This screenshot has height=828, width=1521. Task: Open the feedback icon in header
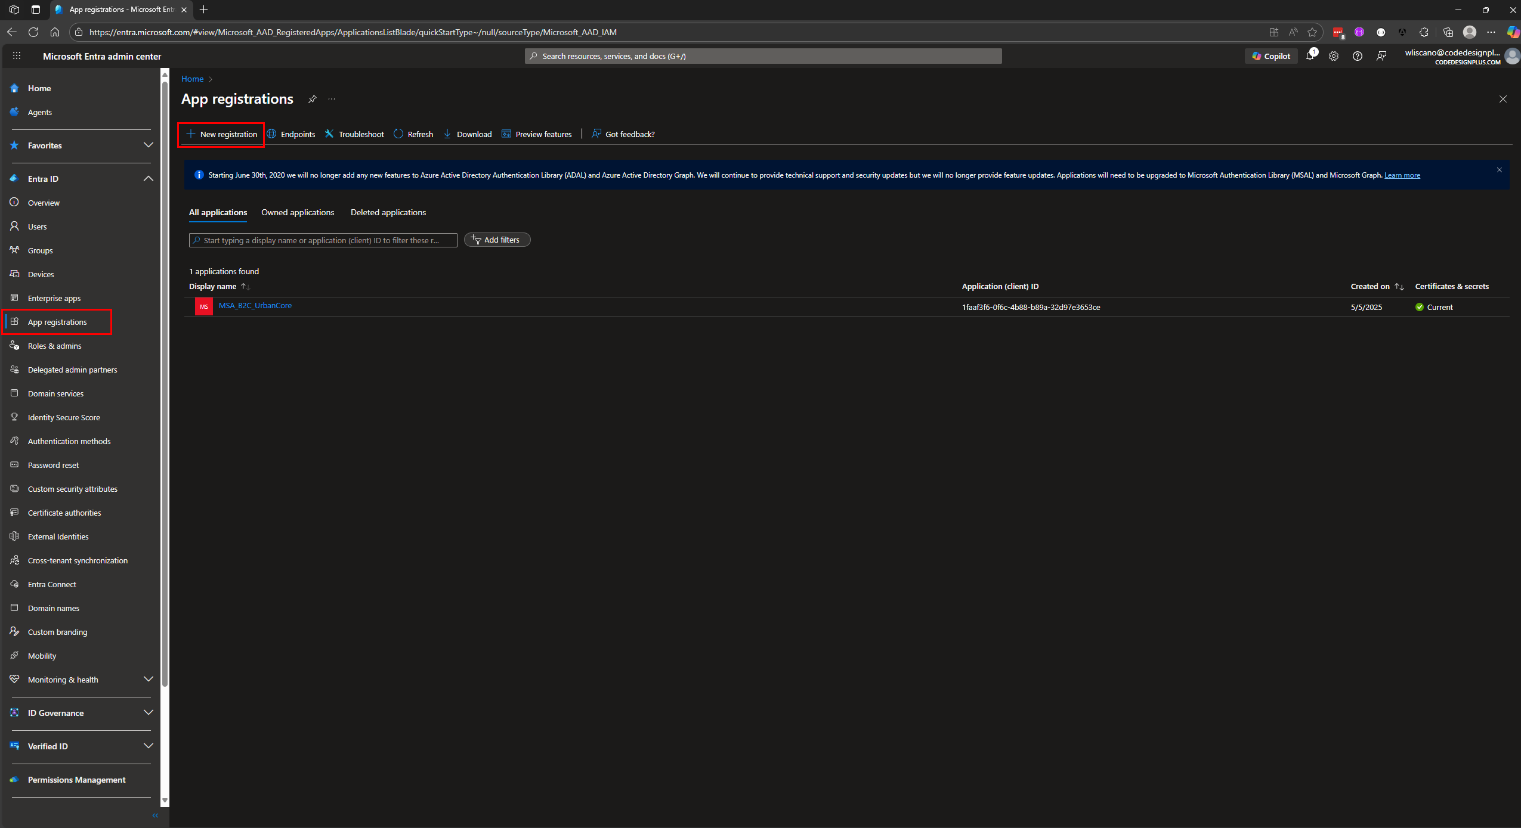pyautogui.click(x=1381, y=56)
